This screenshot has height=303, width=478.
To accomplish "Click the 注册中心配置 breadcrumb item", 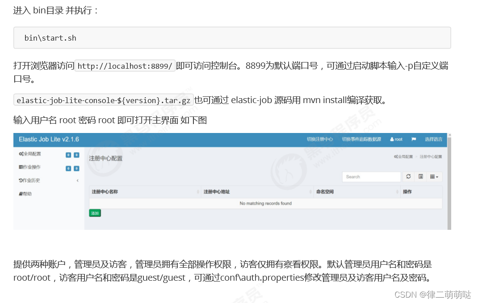I will 431,157.
